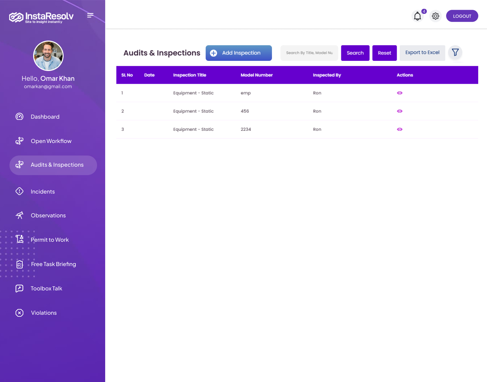Click the Export to Excel button
The height and width of the screenshot is (382, 487).
pos(422,53)
